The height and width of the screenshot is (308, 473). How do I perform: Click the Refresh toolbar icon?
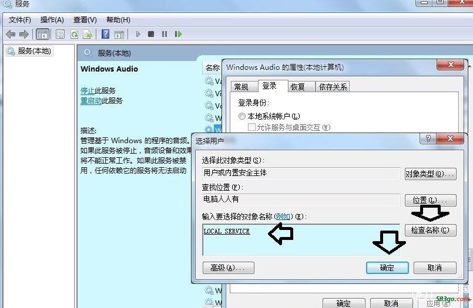point(74,35)
